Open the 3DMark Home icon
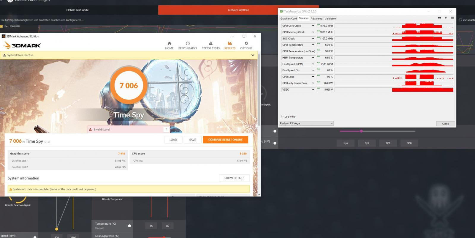 pyautogui.click(x=169, y=43)
